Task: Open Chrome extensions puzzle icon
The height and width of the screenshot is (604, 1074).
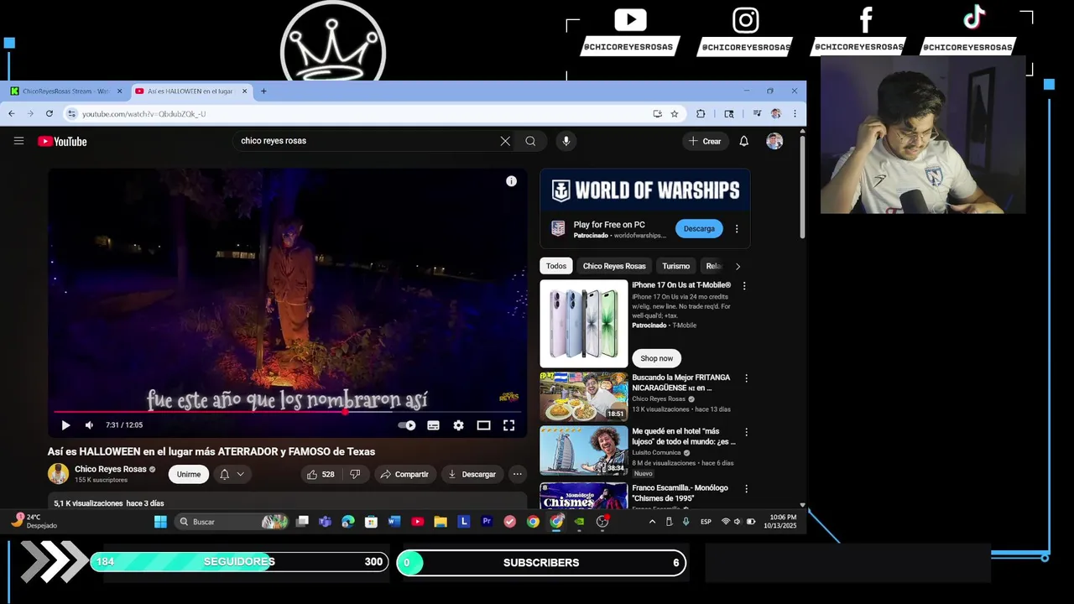Action: point(701,113)
